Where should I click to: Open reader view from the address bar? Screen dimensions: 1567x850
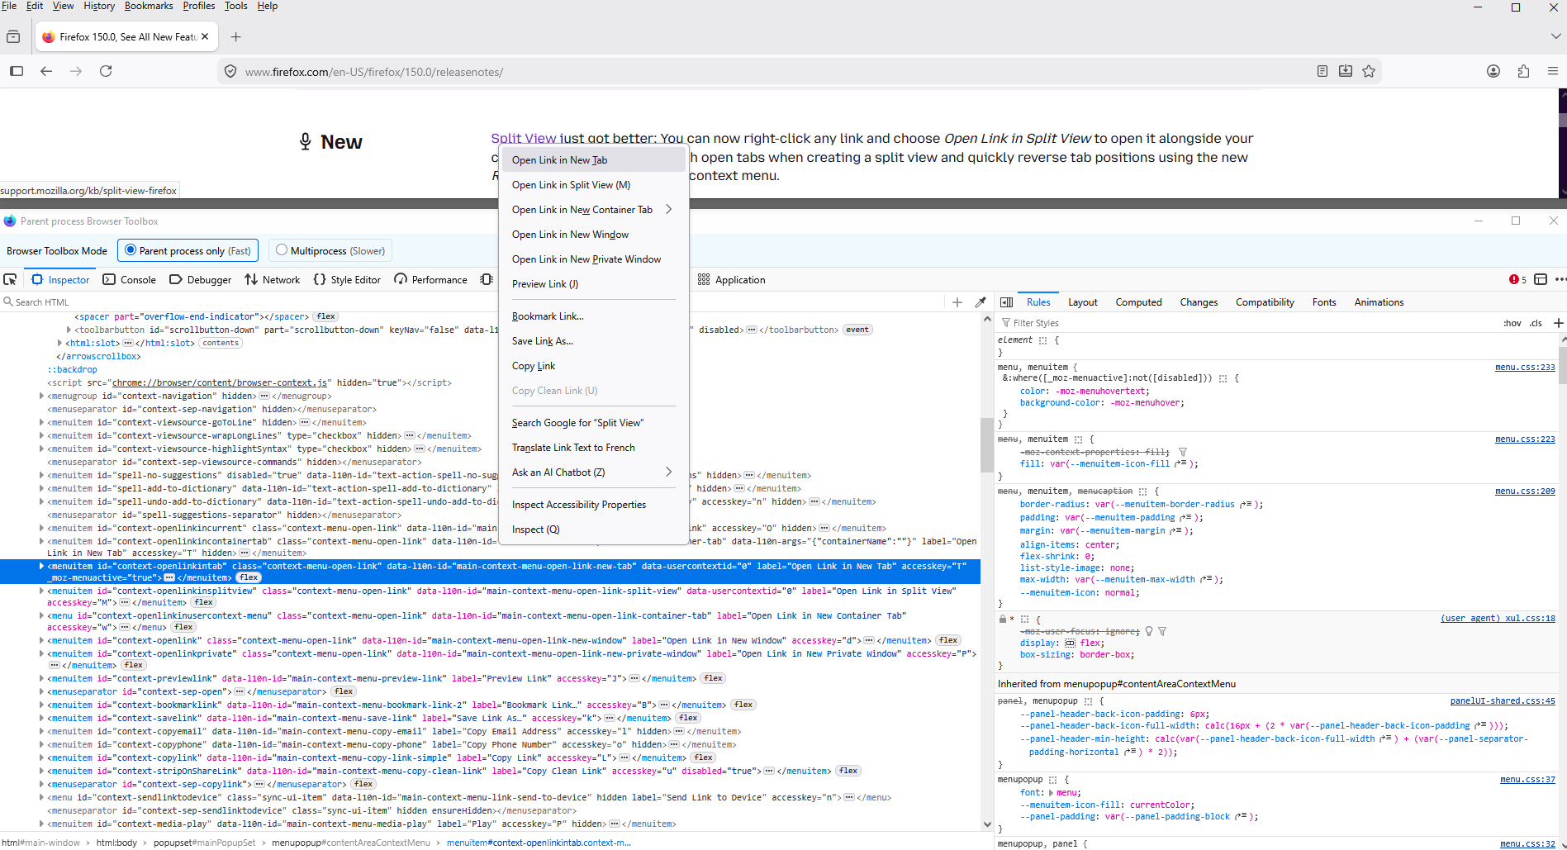pyautogui.click(x=1322, y=71)
